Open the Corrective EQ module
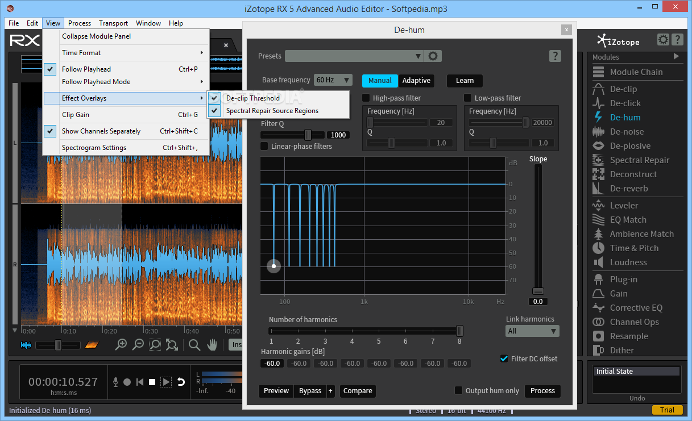This screenshot has height=421, width=692. coord(636,308)
